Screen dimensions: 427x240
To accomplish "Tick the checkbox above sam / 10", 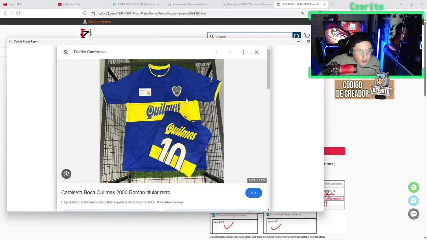I will click(268, 214).
